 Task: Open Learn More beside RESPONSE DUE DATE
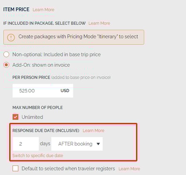(94, 131)
